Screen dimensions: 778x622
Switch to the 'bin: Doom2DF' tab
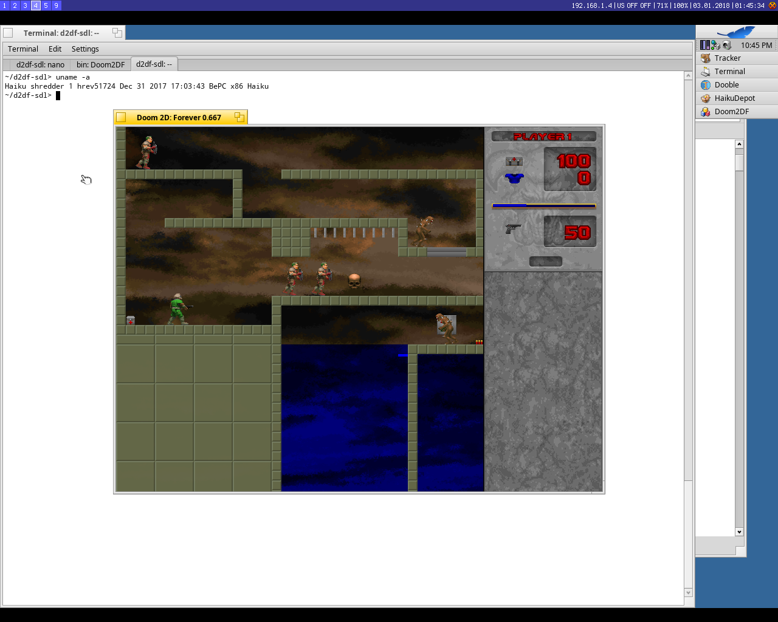point(100,64)
